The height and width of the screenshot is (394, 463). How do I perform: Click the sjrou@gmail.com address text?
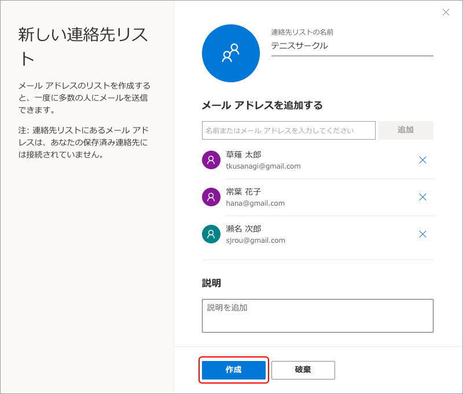click(255, 240)
